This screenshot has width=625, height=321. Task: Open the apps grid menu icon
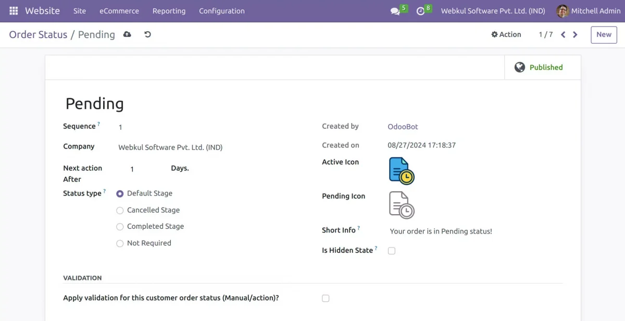tap(14, 11)
